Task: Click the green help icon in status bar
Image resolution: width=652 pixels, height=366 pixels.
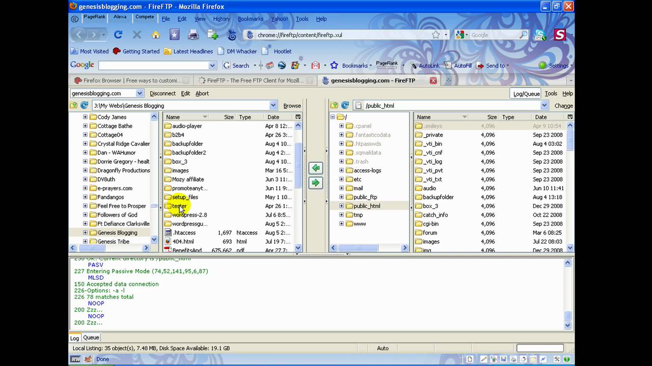Action: click(566, 359)
